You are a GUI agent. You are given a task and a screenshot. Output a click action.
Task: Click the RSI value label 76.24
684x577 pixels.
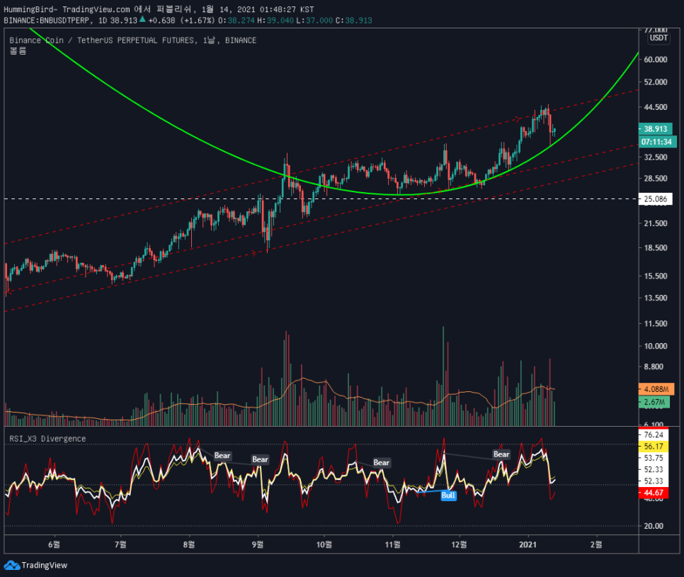click(654, 435)
